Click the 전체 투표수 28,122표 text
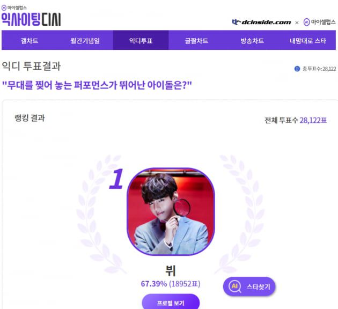The height and width of the screenshot is (309, 338). (x=296, y=120)
